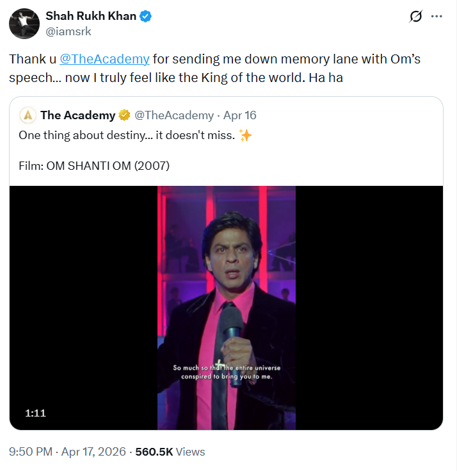Click The Academy's avatar in the quoted post
The width and height of the screenshot is (457, 471).
coord(28,115)
